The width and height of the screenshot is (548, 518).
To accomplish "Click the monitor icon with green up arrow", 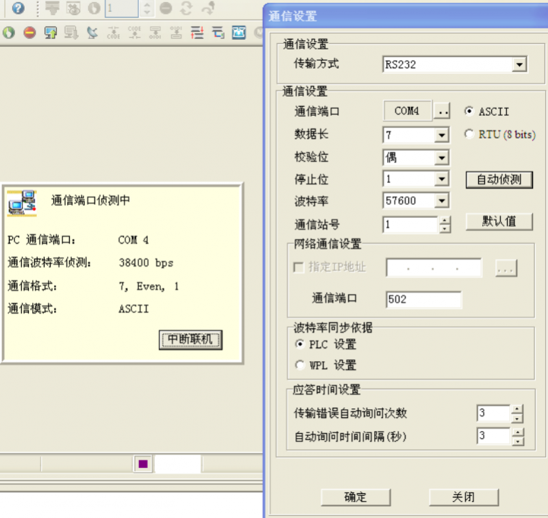I will 51,32.
